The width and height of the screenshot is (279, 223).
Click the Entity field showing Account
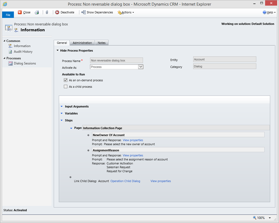pos(225,59)
